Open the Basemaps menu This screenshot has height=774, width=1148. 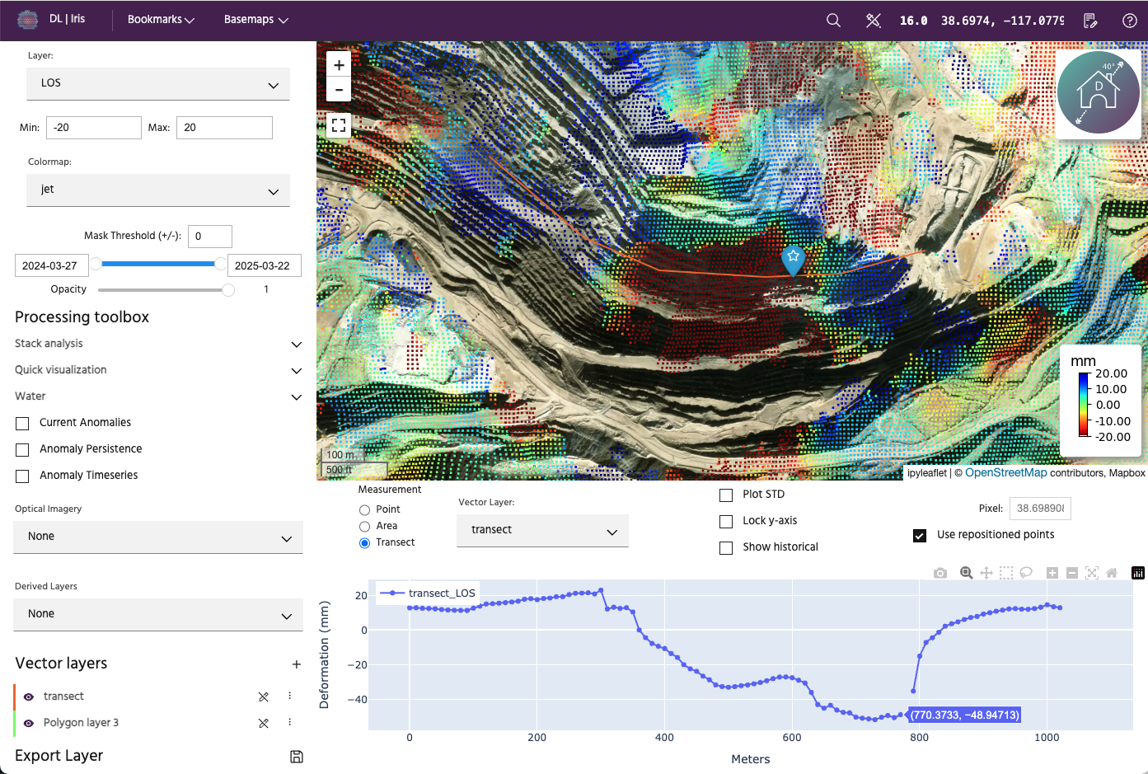pyautogui.click(x=255, y=20)
